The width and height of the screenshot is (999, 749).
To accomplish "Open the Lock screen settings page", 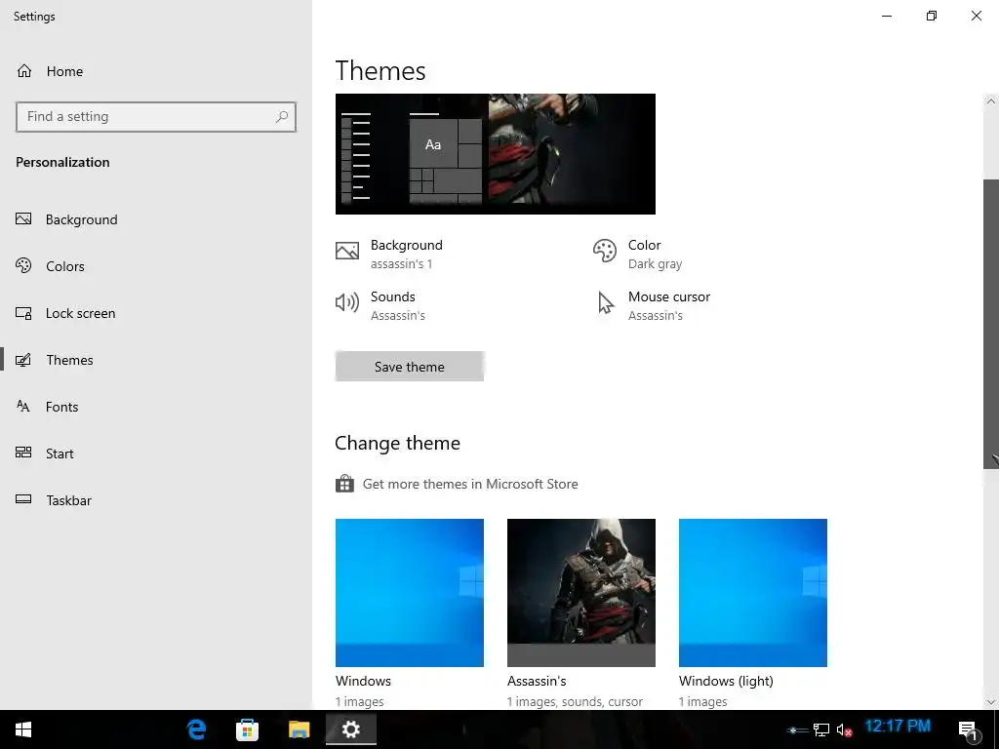I will pyautogui.click(x=80, y=313).
